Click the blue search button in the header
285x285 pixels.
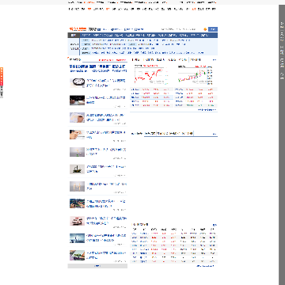click(213, 29)
